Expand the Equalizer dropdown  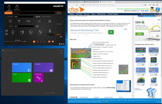point(25,26)
